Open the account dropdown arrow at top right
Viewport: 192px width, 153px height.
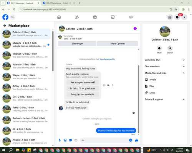tap(184, 17)
